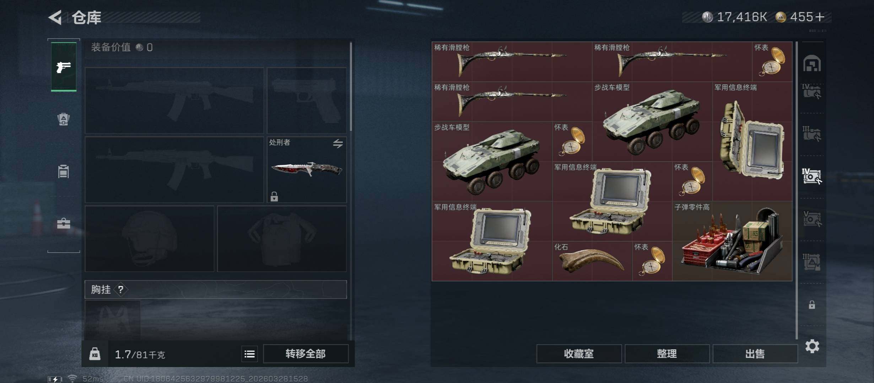Select the chest rig icon in left sidebar
Screen dimensions: 874x383
click(64, 171)
